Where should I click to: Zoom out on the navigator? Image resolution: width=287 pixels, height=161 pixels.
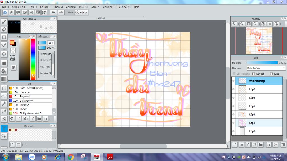click(255, 24)
